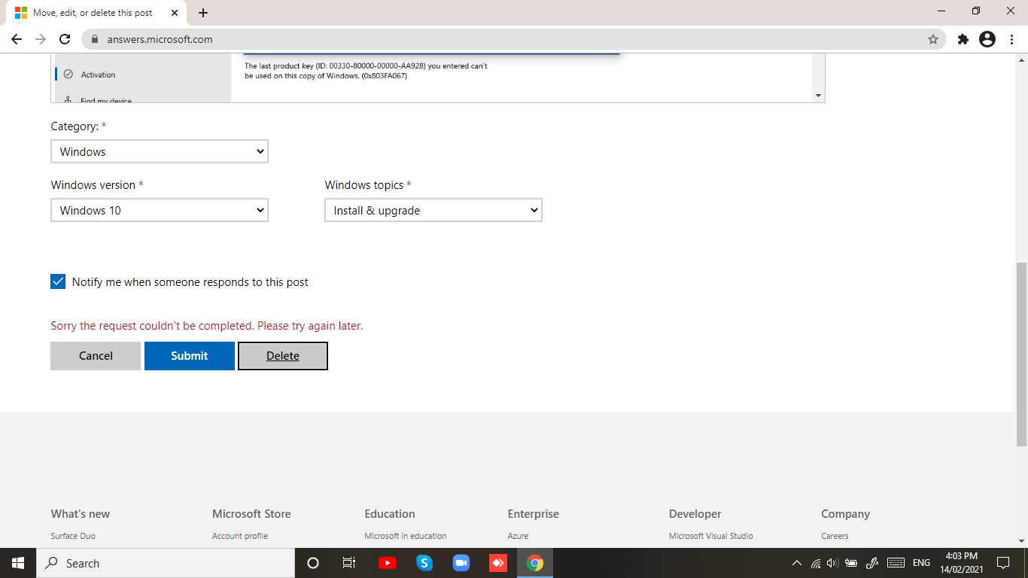
Task: Bookmark this page with the star icon
Action: (x=933, y=39)
